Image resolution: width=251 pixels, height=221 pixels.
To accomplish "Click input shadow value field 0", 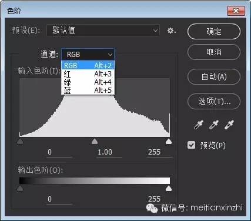I will 59,152.
